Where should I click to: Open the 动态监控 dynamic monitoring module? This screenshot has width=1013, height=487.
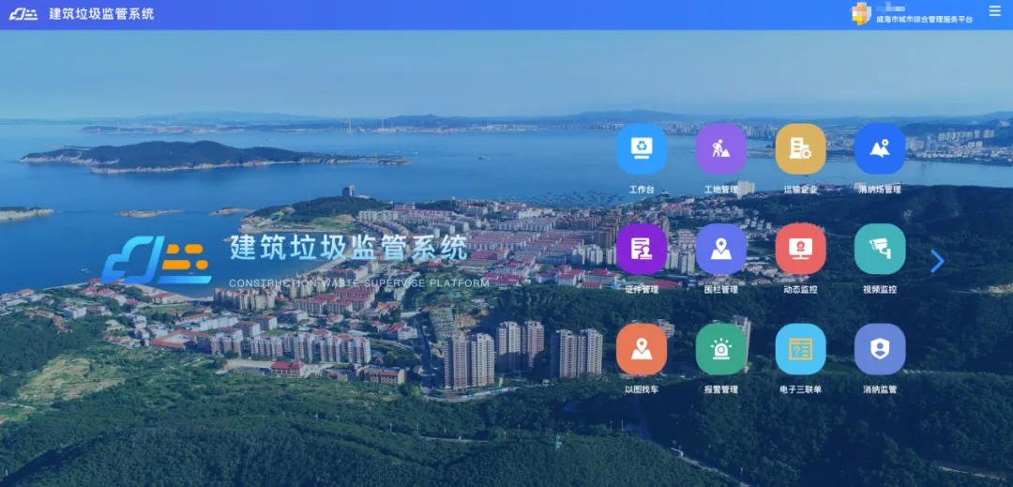click(800, 250)
